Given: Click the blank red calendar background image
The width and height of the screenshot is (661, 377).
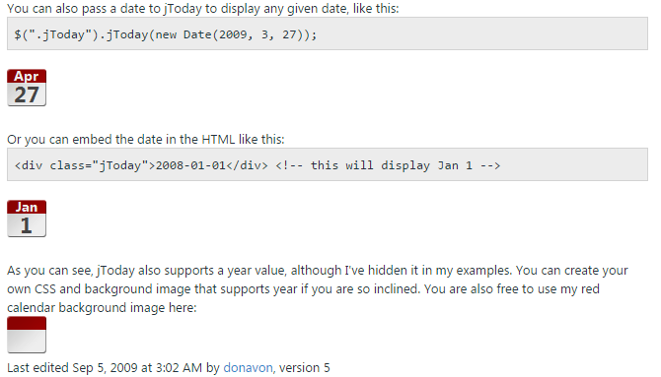Looking at the screenshot, I should [27, 335].
